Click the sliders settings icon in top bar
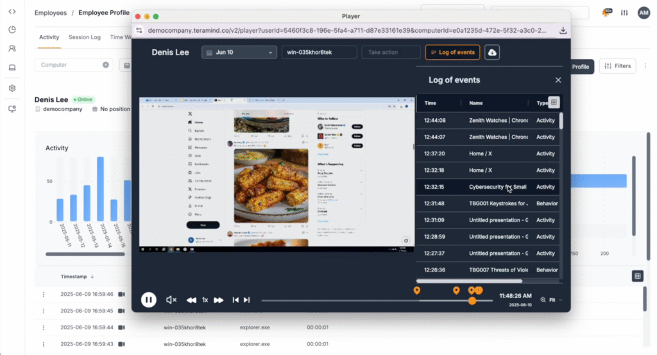657x355 pixels. [x=624, y=13]
